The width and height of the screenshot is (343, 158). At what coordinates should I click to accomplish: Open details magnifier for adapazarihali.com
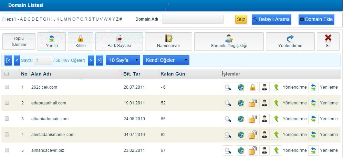click(228, 103)
